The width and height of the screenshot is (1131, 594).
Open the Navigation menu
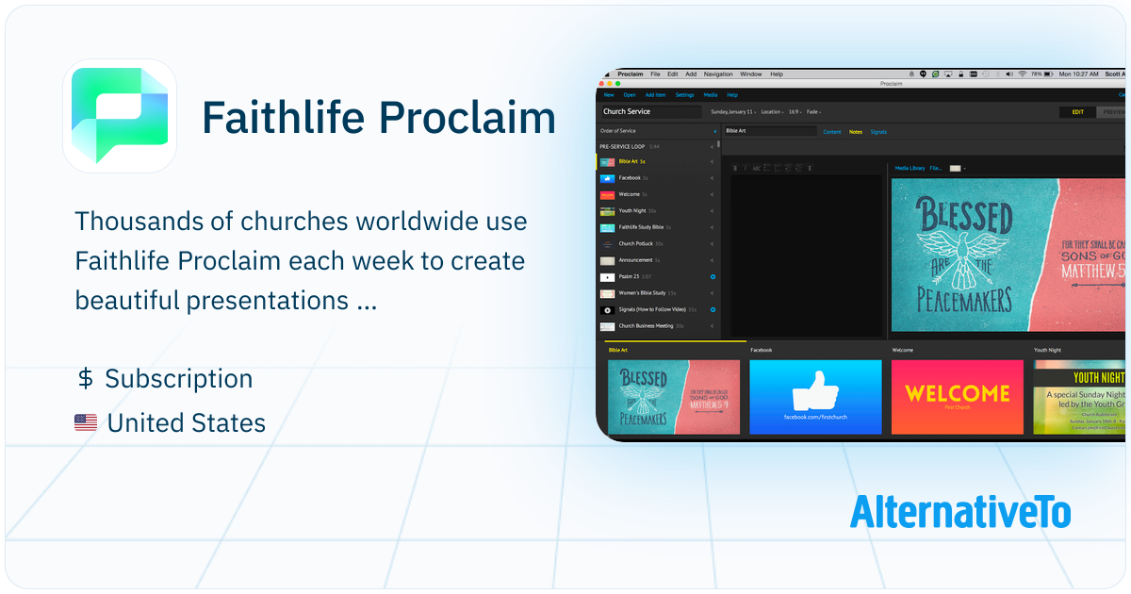coord(718,74)
